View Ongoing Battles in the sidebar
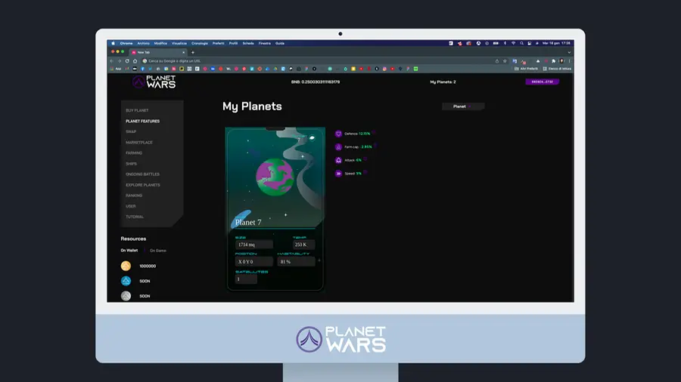The height and width of the screenshot is (382, 681). click(142, 174)
